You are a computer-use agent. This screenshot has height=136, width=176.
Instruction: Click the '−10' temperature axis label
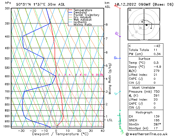pos(44,131)
